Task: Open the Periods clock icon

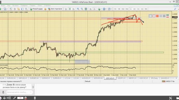Action: [x=104, y=9]
